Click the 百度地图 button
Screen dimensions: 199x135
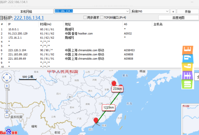coord(179,18)
